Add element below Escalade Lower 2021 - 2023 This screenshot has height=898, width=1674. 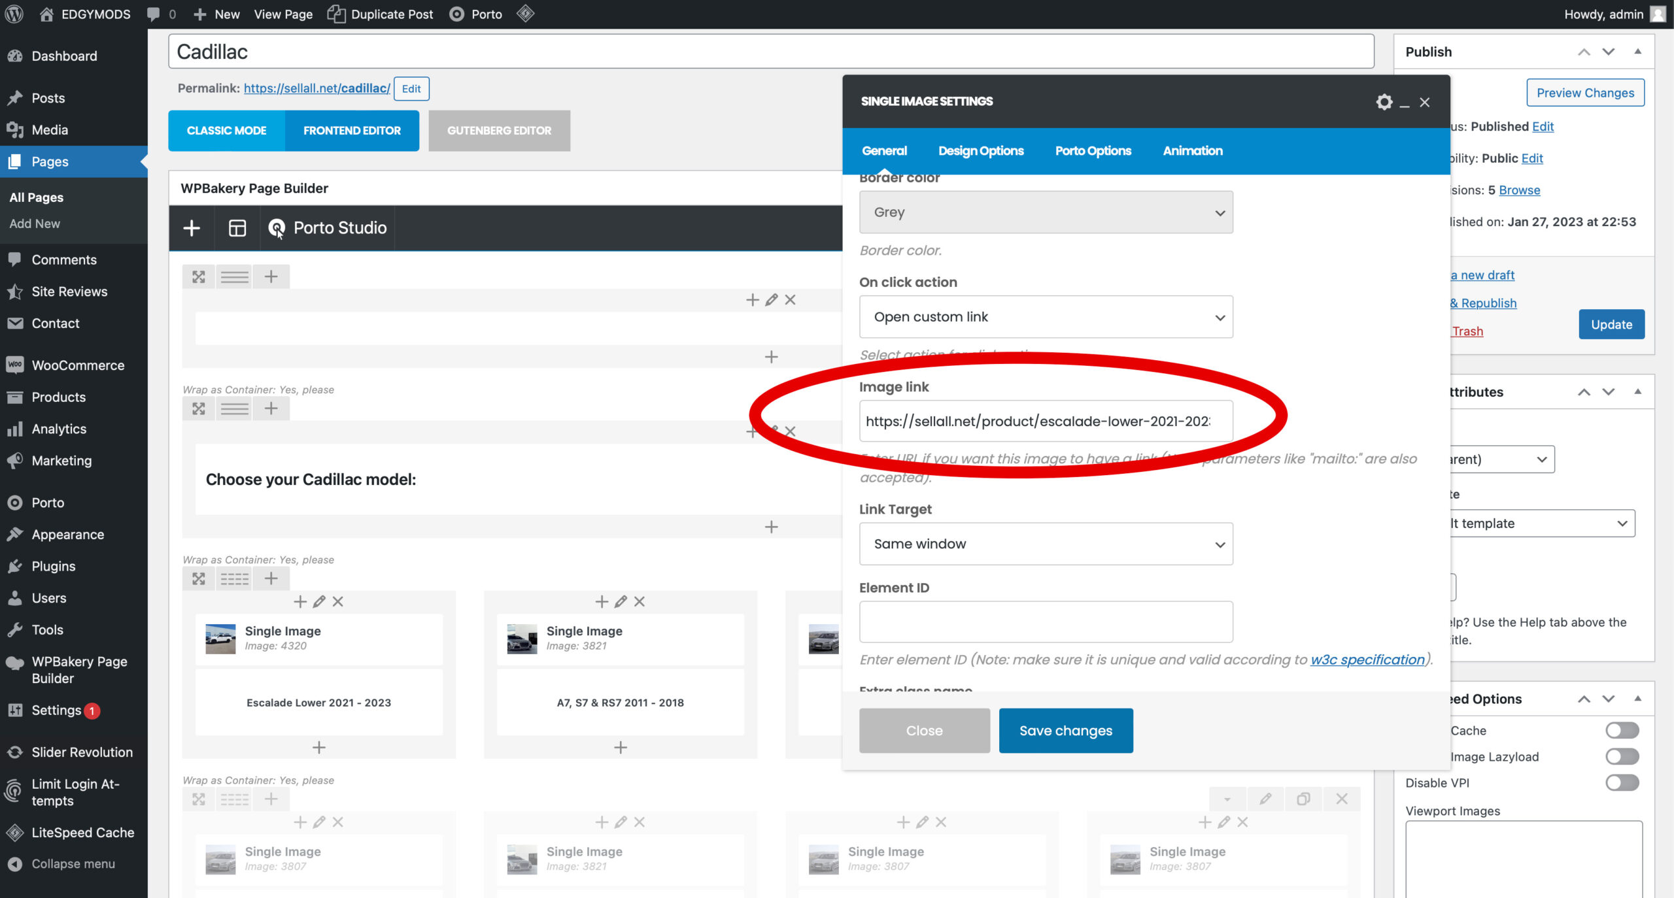(x=319, y=747)
